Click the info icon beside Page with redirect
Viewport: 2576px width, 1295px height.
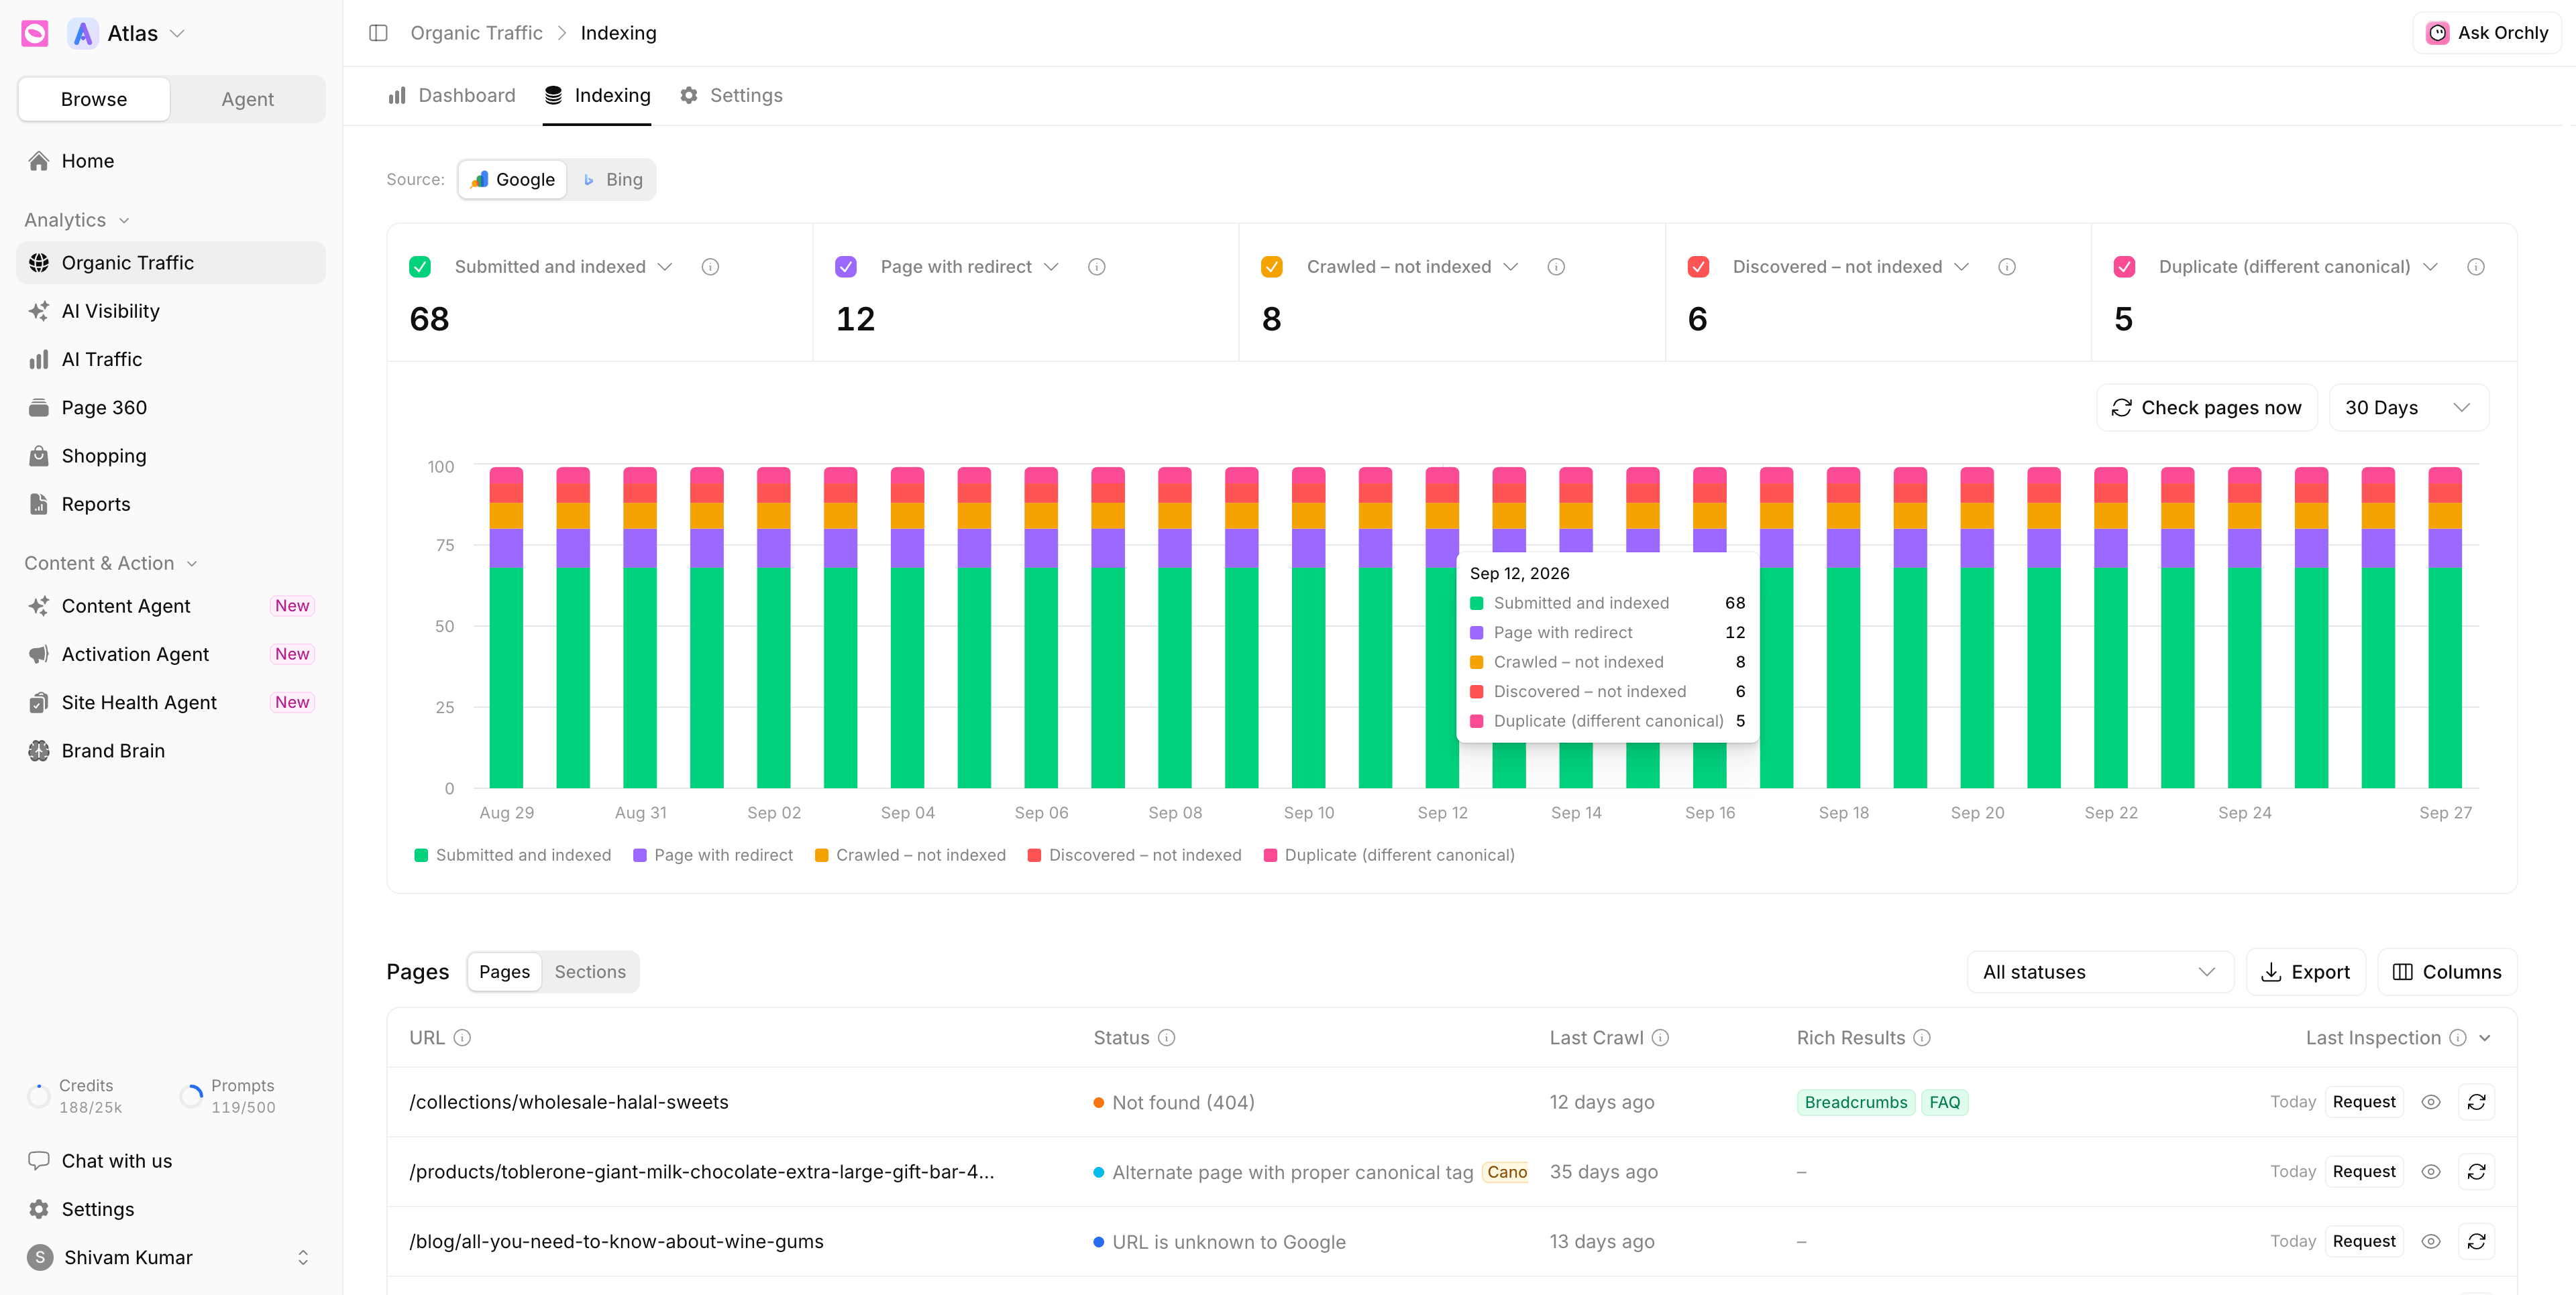1097,267
